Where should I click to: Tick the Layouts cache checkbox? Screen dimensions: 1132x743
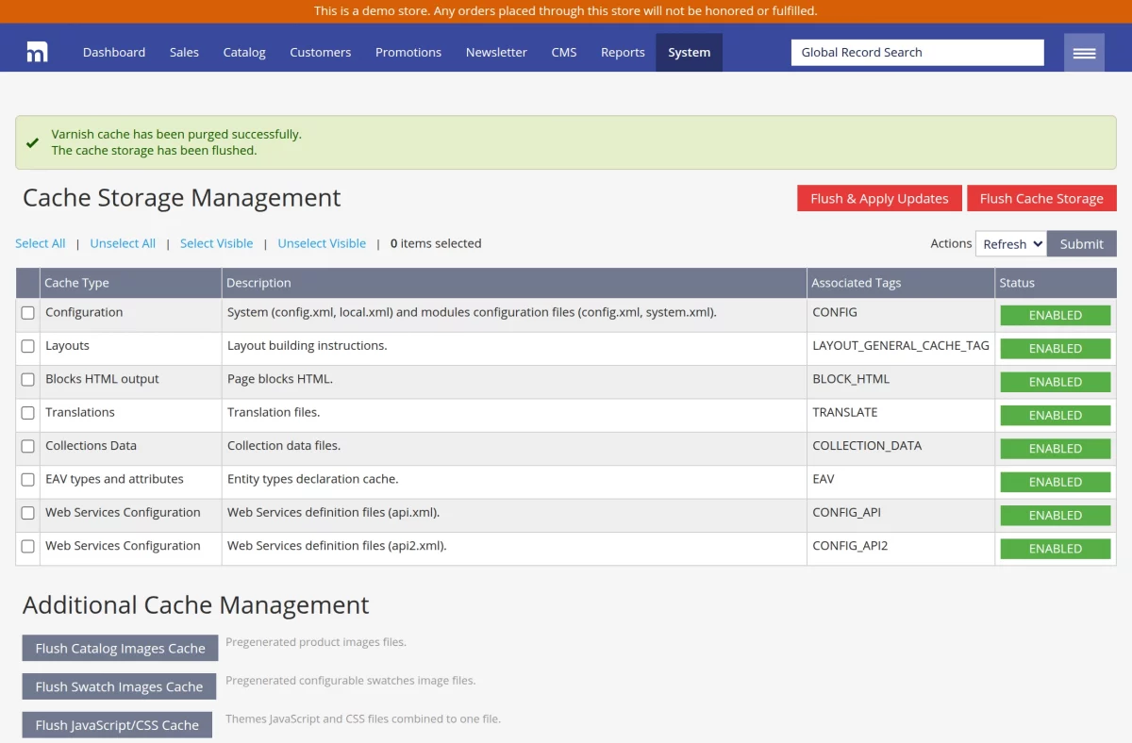point(28,346)
